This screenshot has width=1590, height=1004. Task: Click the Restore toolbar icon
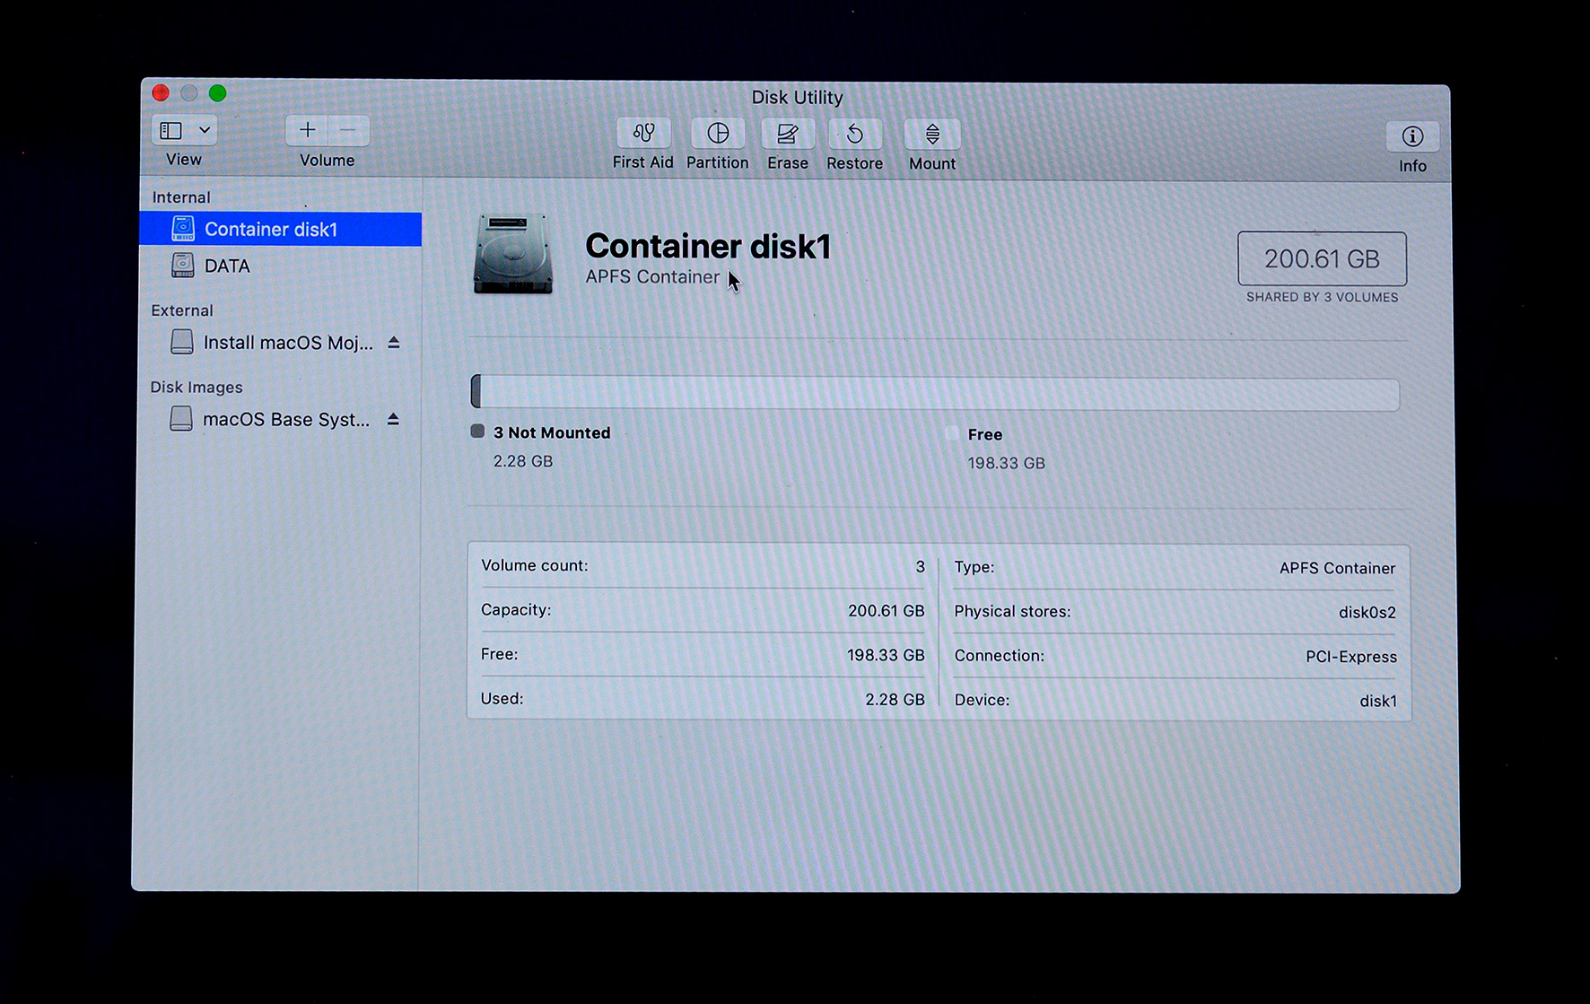click(854, 135)
